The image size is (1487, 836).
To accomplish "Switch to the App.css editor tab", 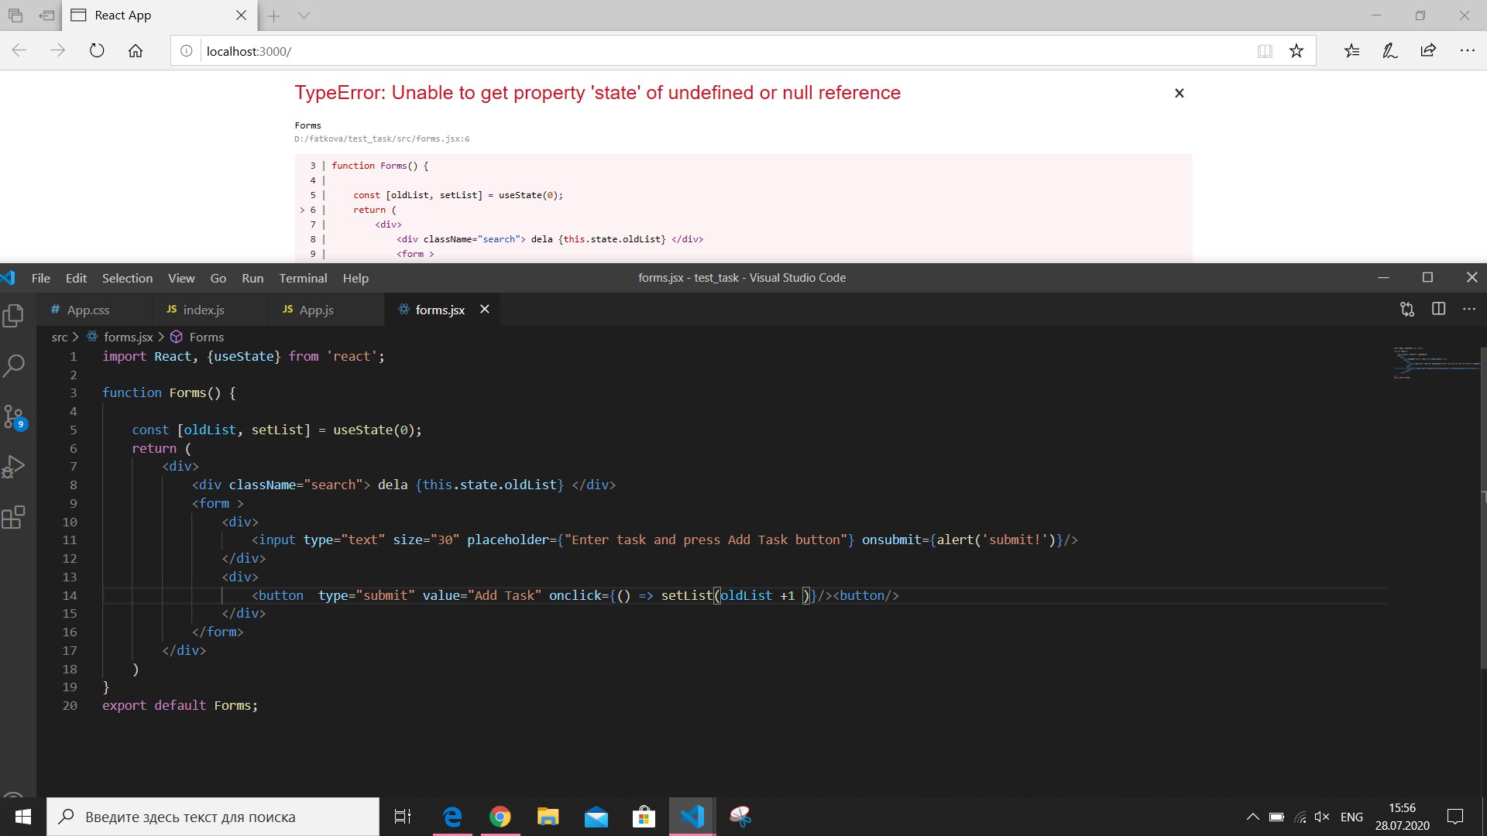I will pos(94,310).
